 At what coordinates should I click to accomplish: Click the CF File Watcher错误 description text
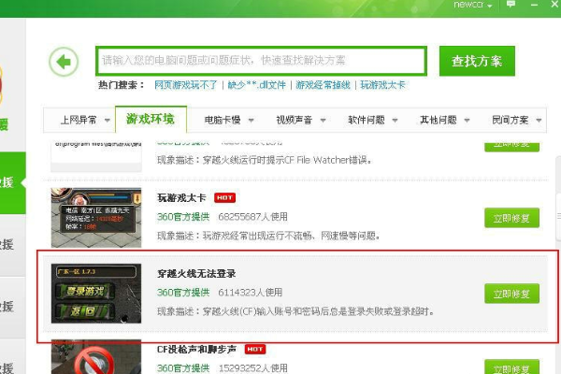pyautogui.click(x=265, y=160)
